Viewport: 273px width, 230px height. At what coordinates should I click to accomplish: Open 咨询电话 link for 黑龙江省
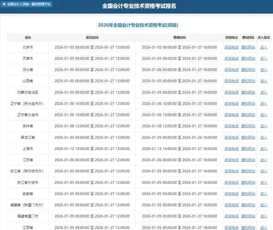point(232,137)
